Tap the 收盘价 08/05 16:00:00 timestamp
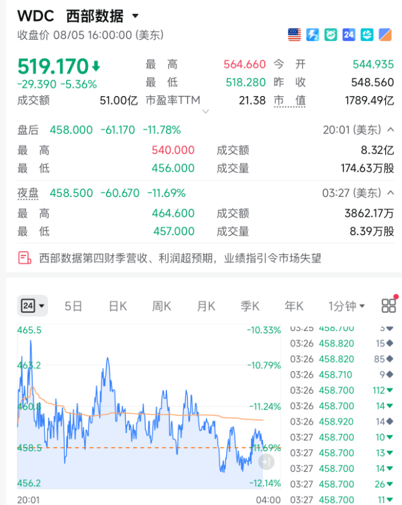The width and height of the screenshot is (402, 505). coord(90,35)
